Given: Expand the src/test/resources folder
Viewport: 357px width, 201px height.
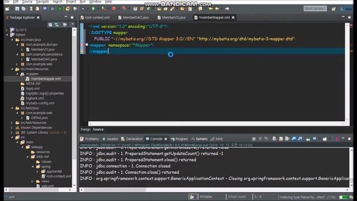Looking at the screenshot, I should click(x=12, y=123).
